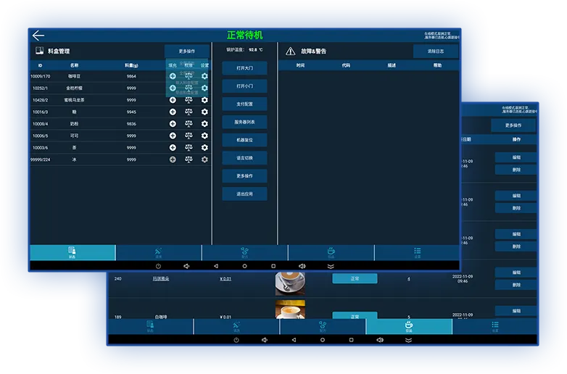Open gear settings for 可可 row
Screen dimensions: 567x374
[x=204, y=136]
